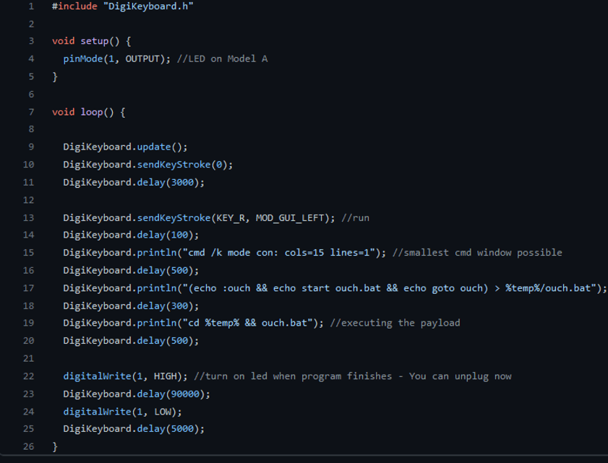Click line number 1 in the gutter
608x463 pixels.
[x=31, y=7]
